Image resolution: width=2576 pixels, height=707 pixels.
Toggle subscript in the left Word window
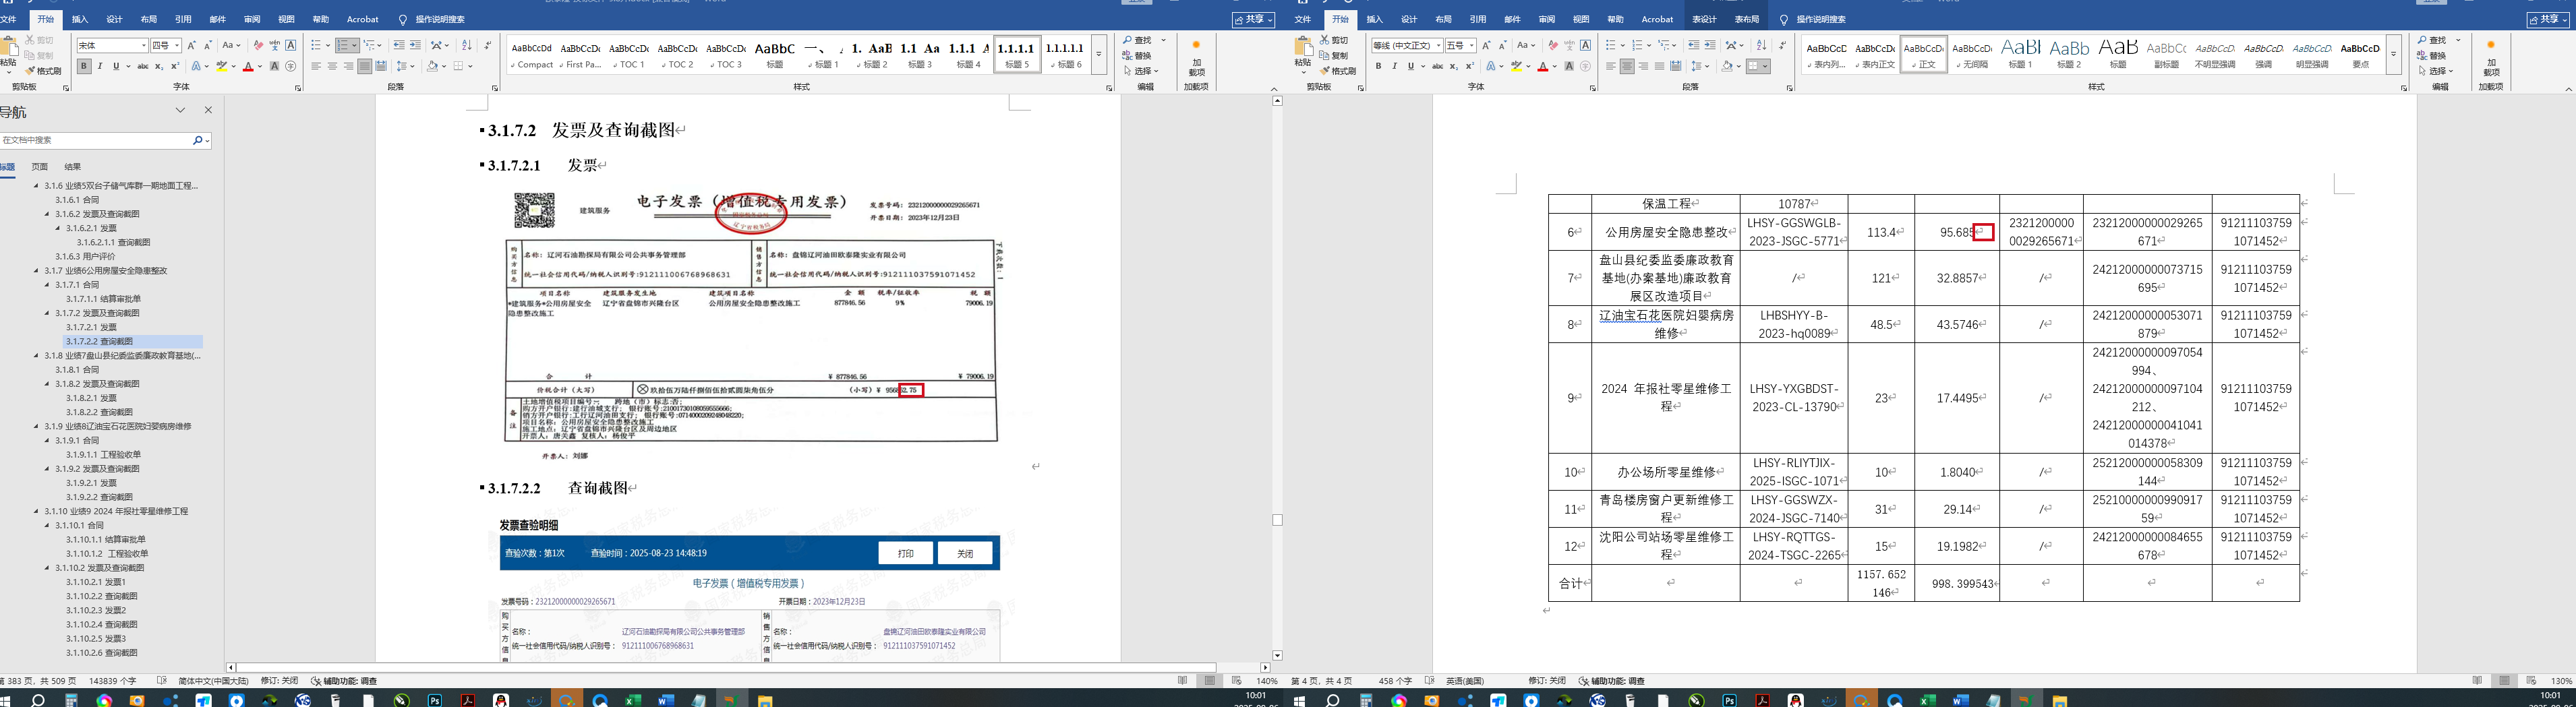pyautogui.click(x=159, y=66)
